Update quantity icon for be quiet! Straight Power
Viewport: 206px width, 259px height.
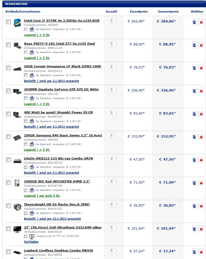194,114
